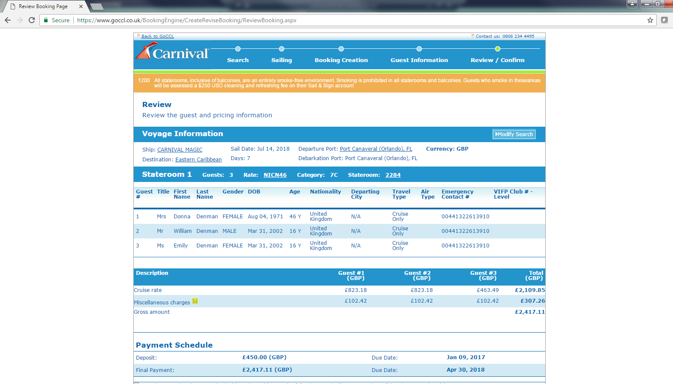Click Guest #3 cruise rate £463.49
This screenshot has width=673, height=384.
click(x=488, y=290)
